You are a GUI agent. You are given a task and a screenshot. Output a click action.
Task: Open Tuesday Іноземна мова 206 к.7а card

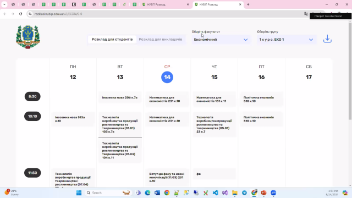120,97
